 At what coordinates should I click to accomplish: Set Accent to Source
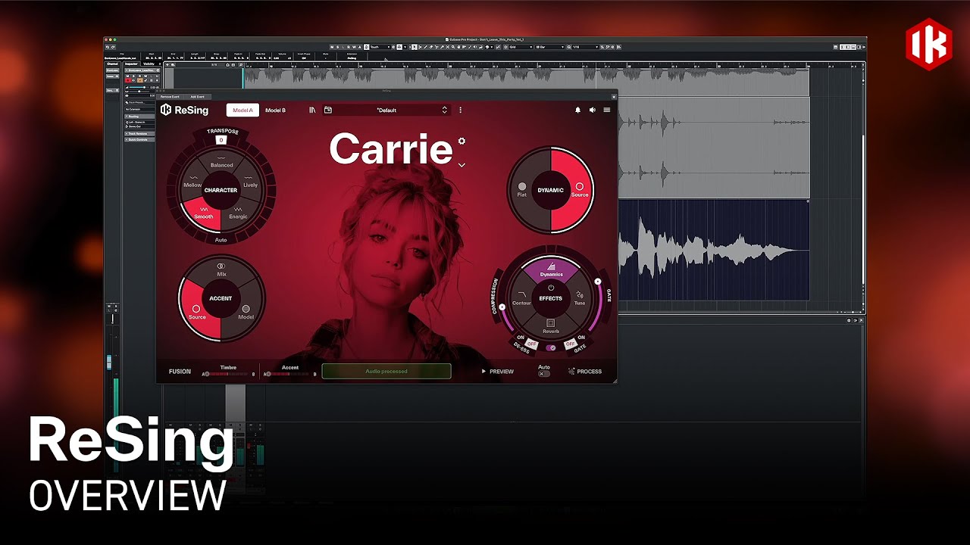[196, 313]
